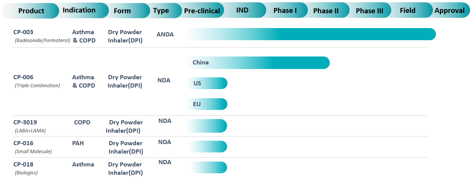Select the IND stage header
This screenshot has height=182, width=472.
(x=242, y=10)
